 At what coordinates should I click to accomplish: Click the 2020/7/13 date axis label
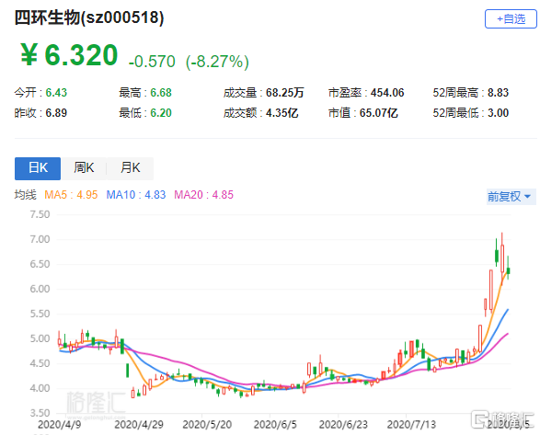tap(411, 424)
